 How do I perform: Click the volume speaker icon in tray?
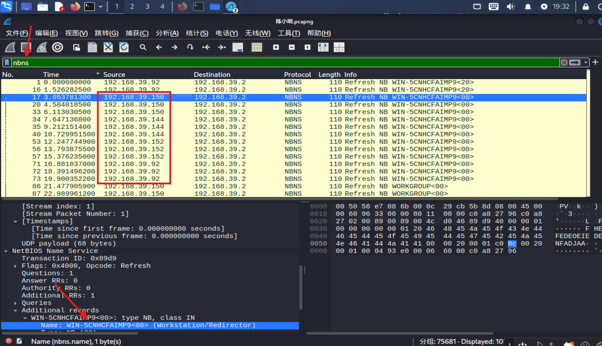point(511,6)
